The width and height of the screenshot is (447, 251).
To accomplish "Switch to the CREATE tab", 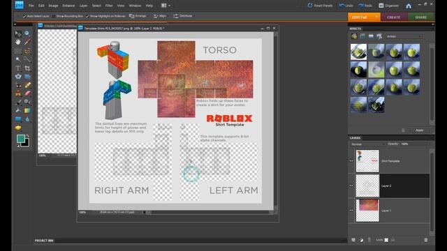I will (394, 17).
